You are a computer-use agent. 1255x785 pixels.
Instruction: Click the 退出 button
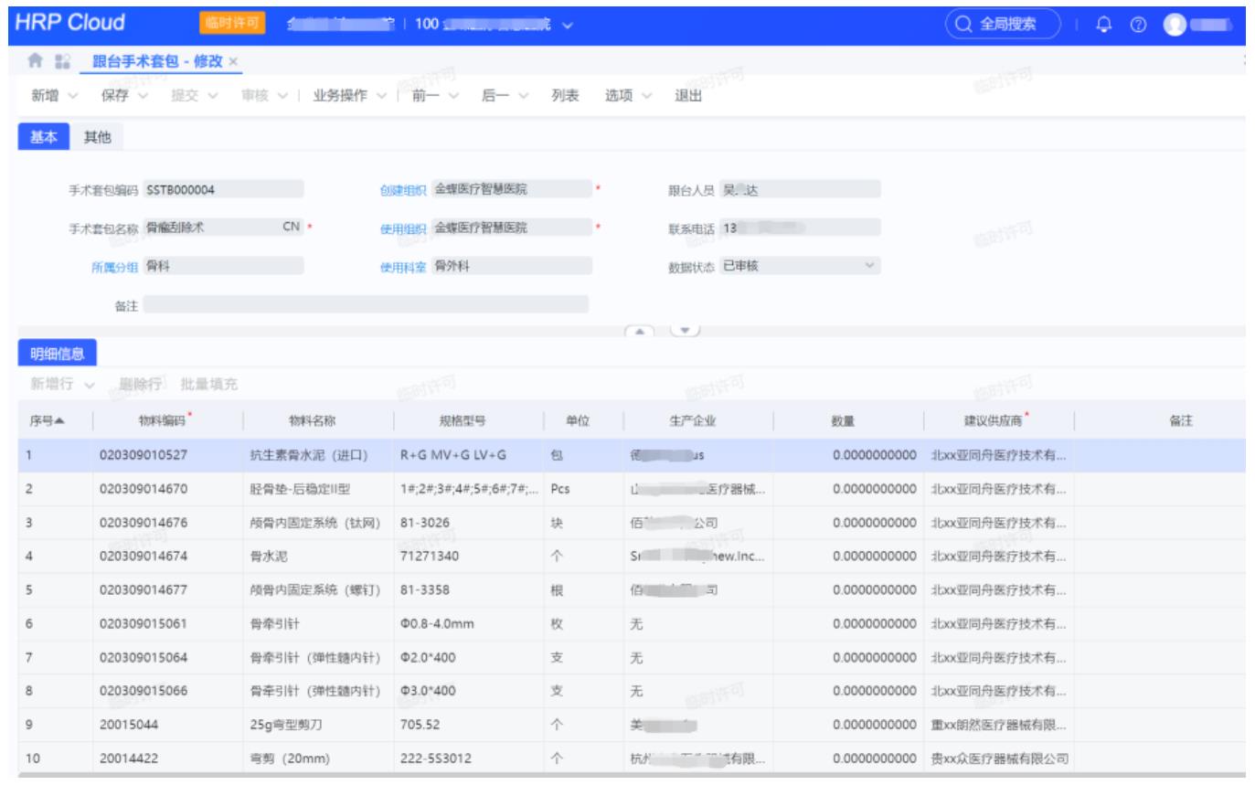(x=688, y=97)
